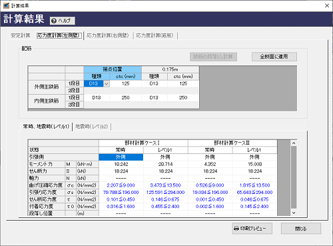Expand the D13 rebar type dropdown arrow
Screen dimensions: 333x246
pyautogui.click(x=107, y=84)
